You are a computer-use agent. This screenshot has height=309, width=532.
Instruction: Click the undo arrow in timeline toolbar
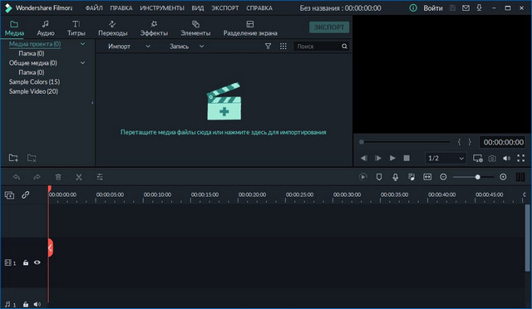[17, 177]
